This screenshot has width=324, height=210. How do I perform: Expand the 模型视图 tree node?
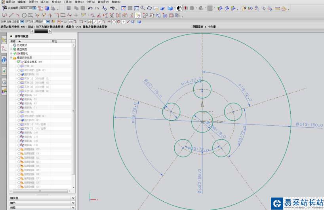[x=11, y=49]
